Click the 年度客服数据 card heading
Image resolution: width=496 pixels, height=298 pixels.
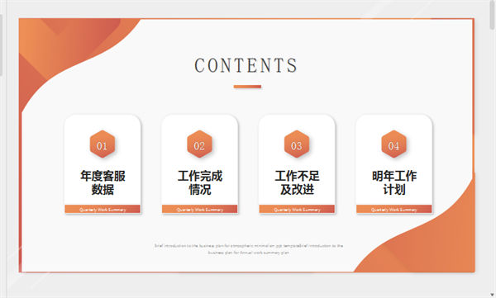click(x=103, y=182)
